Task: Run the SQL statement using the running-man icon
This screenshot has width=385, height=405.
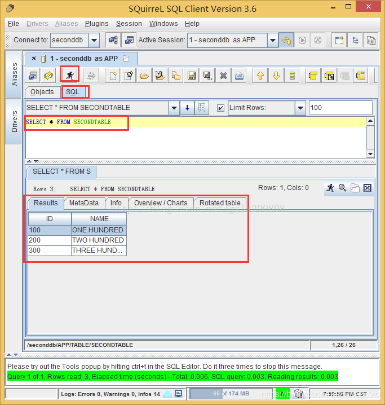Action: pyautogui.click(x=70, y=76)
